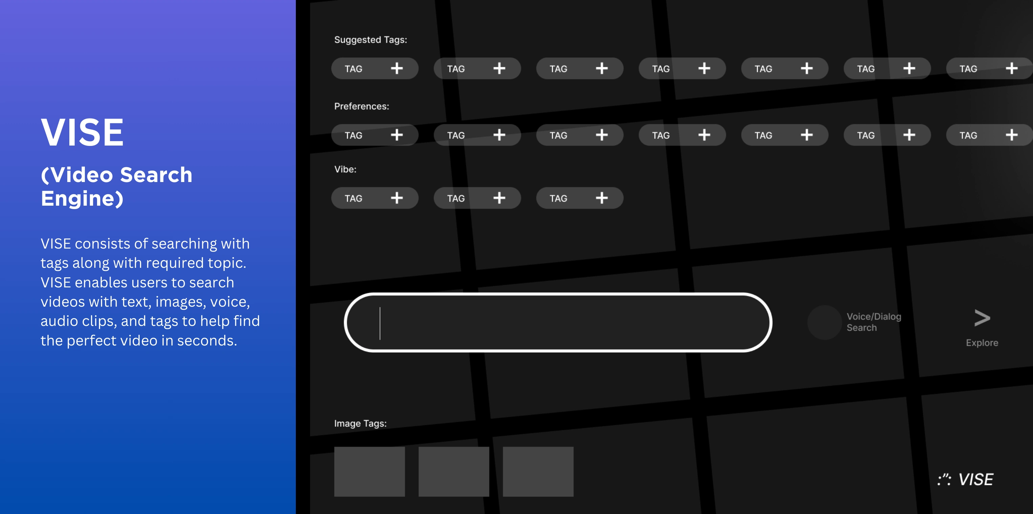This screenshot has height=514, width=1033.
Task: Select the first TAG label in Preferences
Action: pos(353,135)
